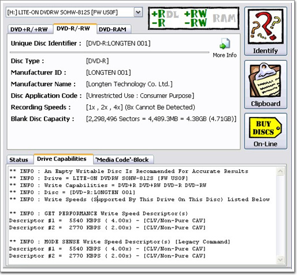The image size is (297, 275).
Task: Click the (8x Cannot Be Detected) note
Action: [160, 107]
